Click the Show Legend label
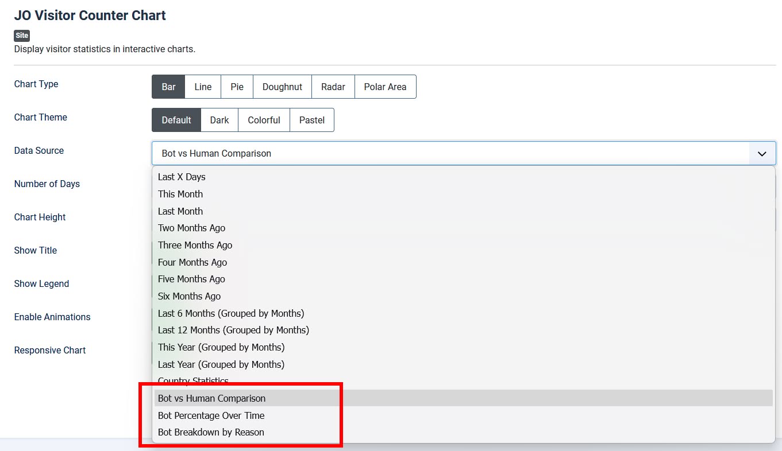This screenshot has height=451, width=782. pos(41,283)
